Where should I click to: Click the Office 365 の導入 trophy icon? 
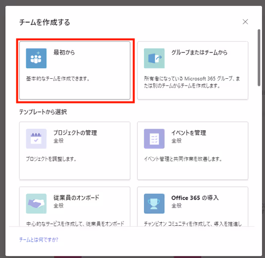(154, 204)
